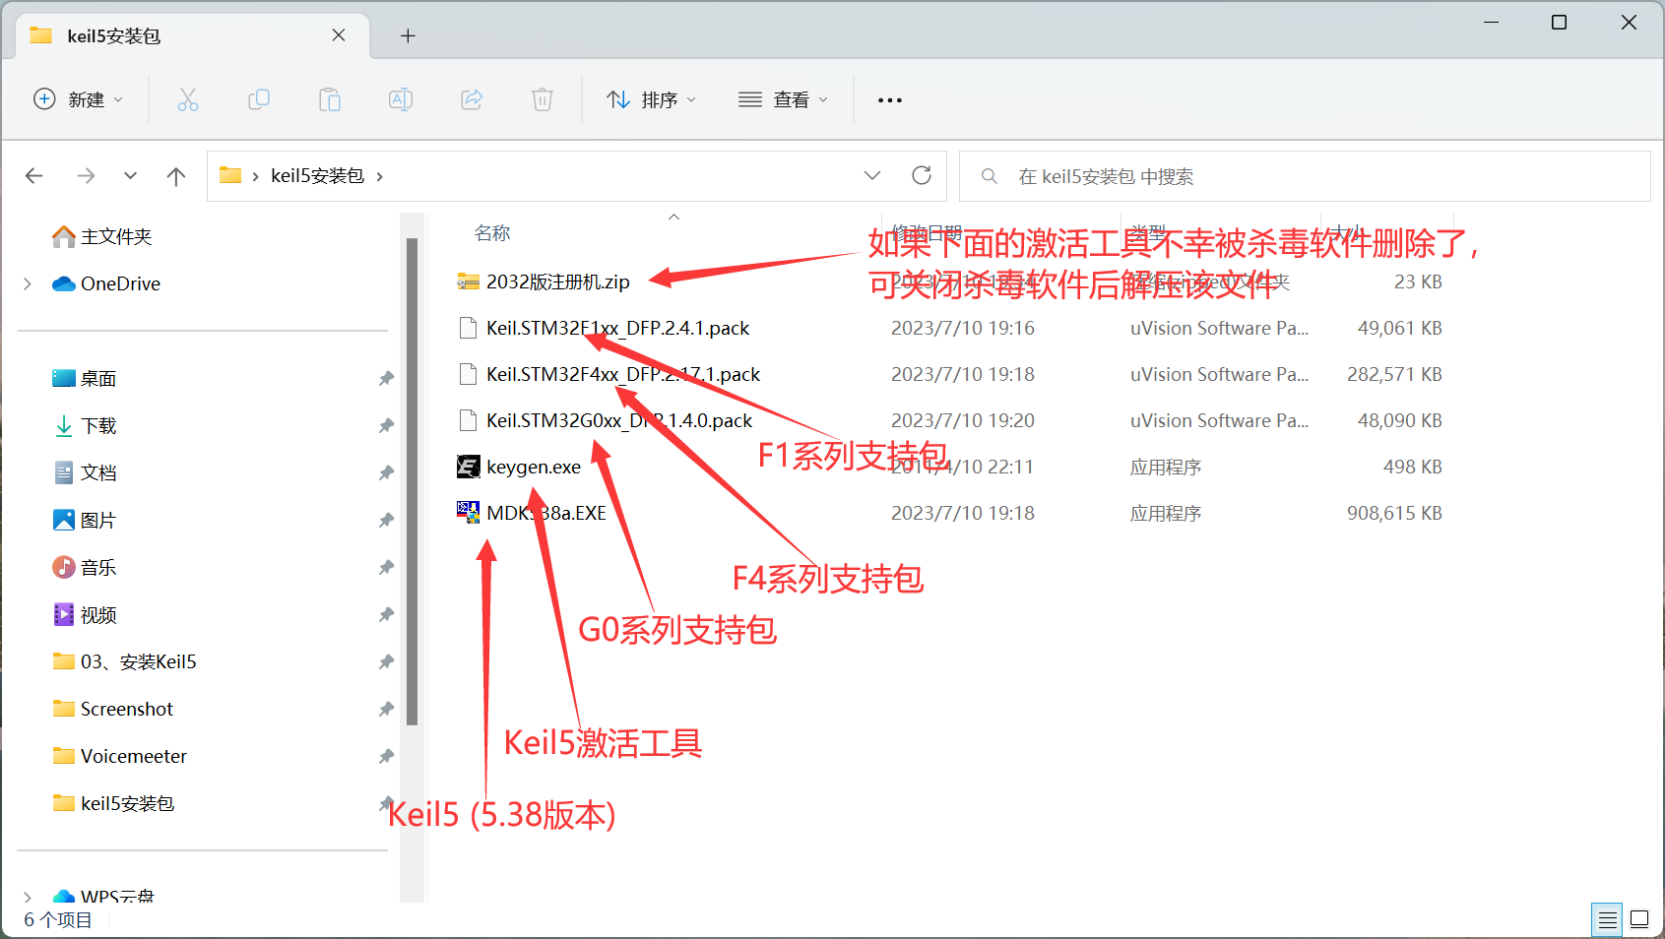The width and height of the screenshot is (1665, 939).
Task: Open the Downloads 下载 quick access
Action: tap(85, 426)
